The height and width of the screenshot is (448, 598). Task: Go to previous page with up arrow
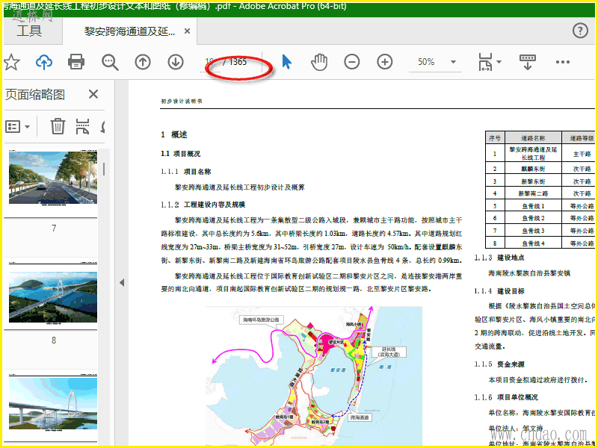tap(143, 62)
